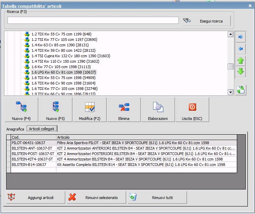This screenshot has height=214, width=255.
Task: Select 1.6 TDI Kw 55 Cv 75 (54909)
Action: click(64, 78)
